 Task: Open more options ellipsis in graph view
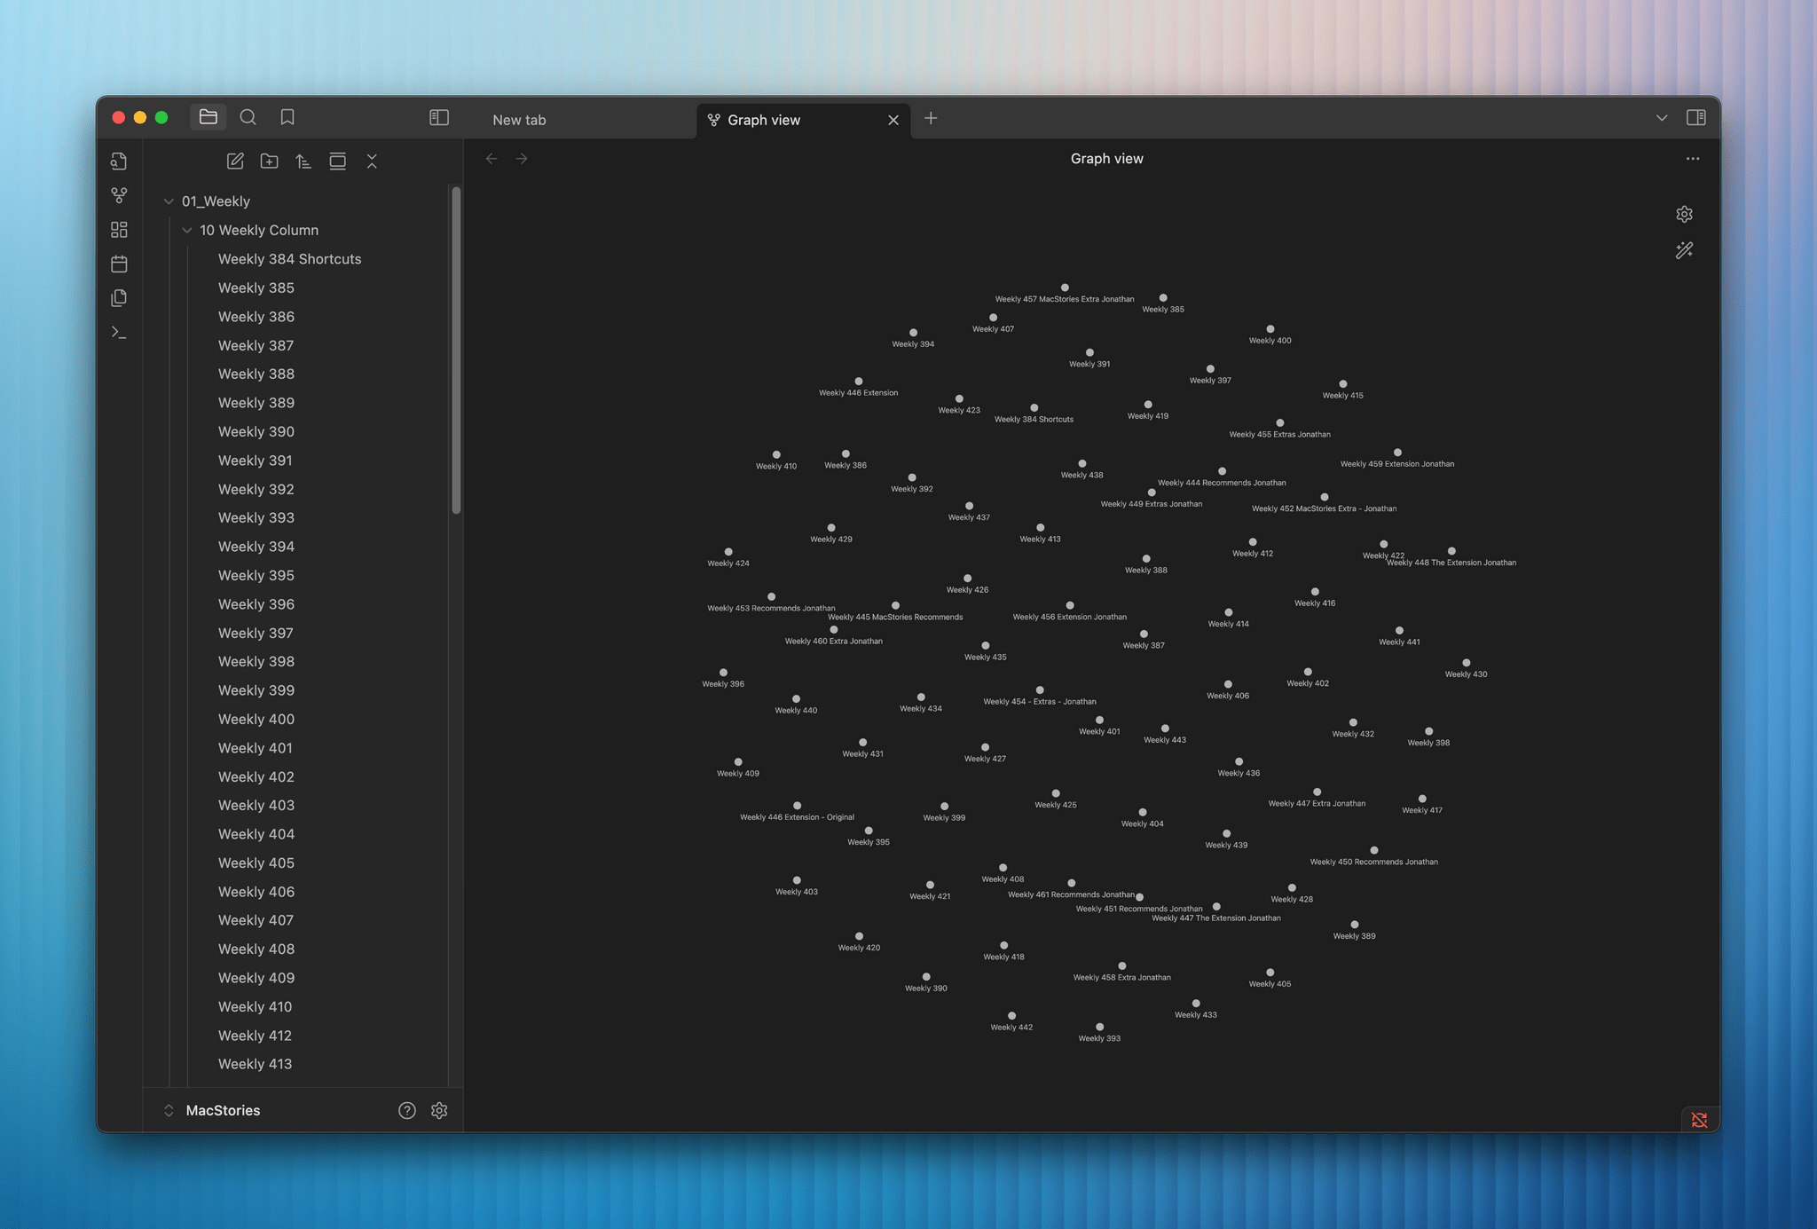(1692, 159)
